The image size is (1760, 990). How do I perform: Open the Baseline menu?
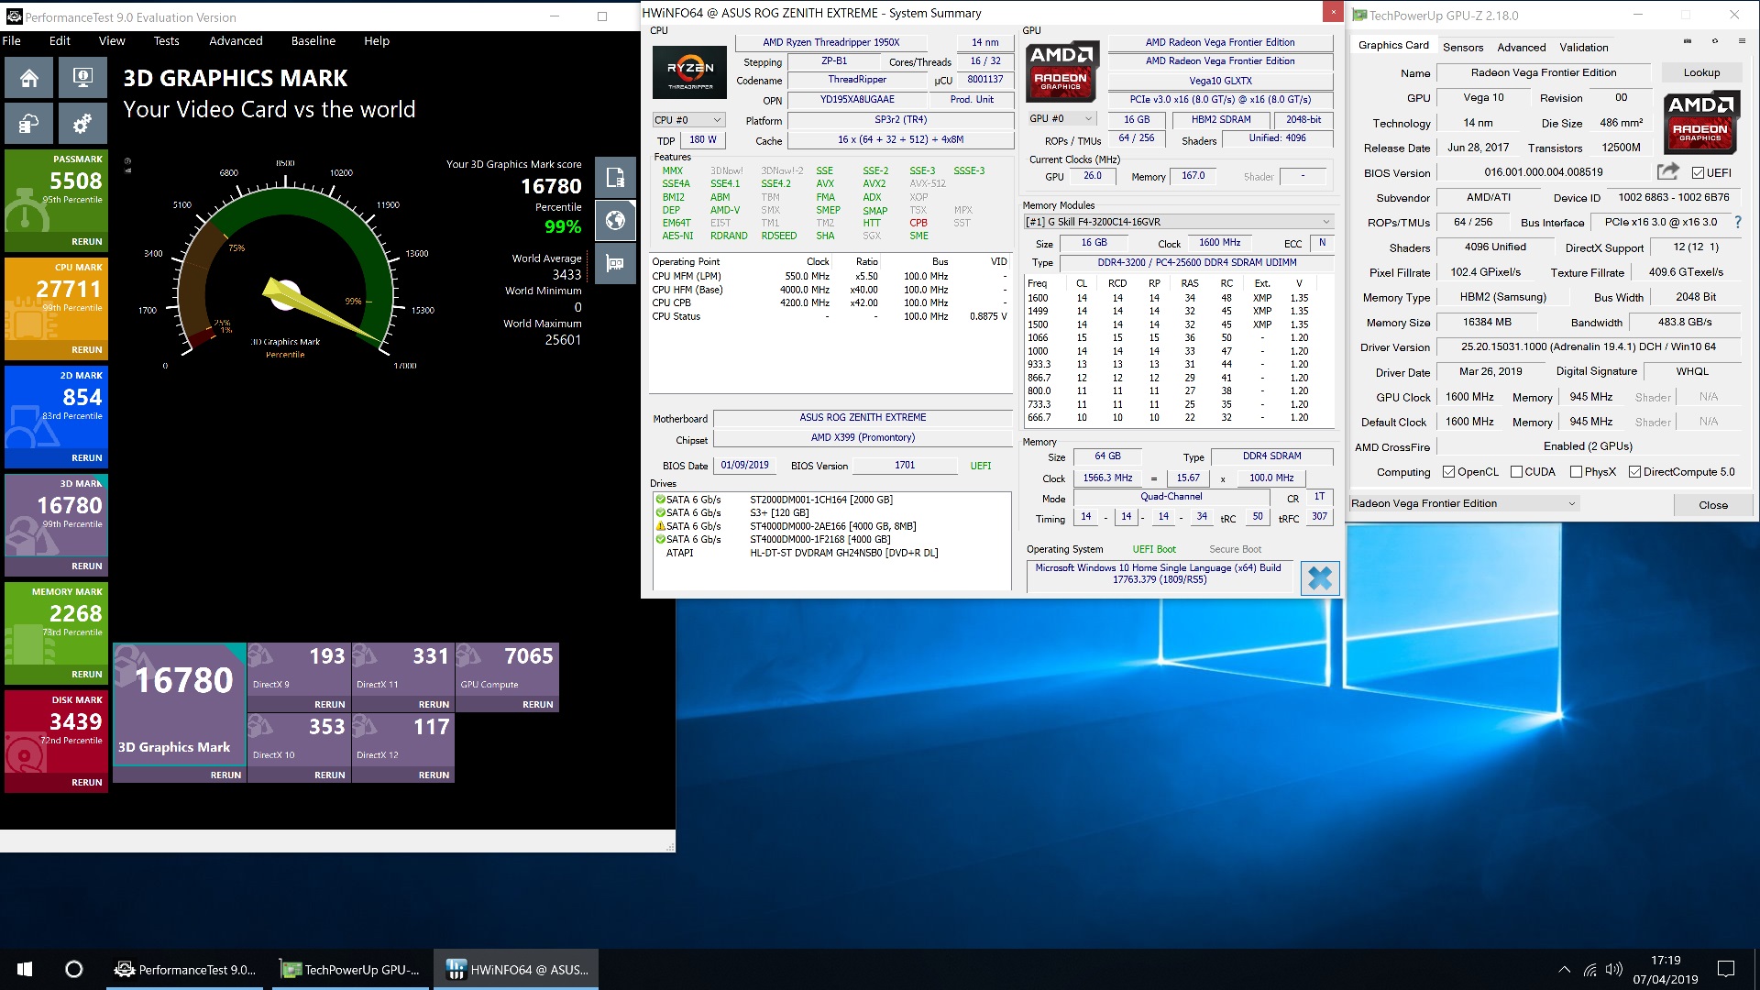[313, 40]
